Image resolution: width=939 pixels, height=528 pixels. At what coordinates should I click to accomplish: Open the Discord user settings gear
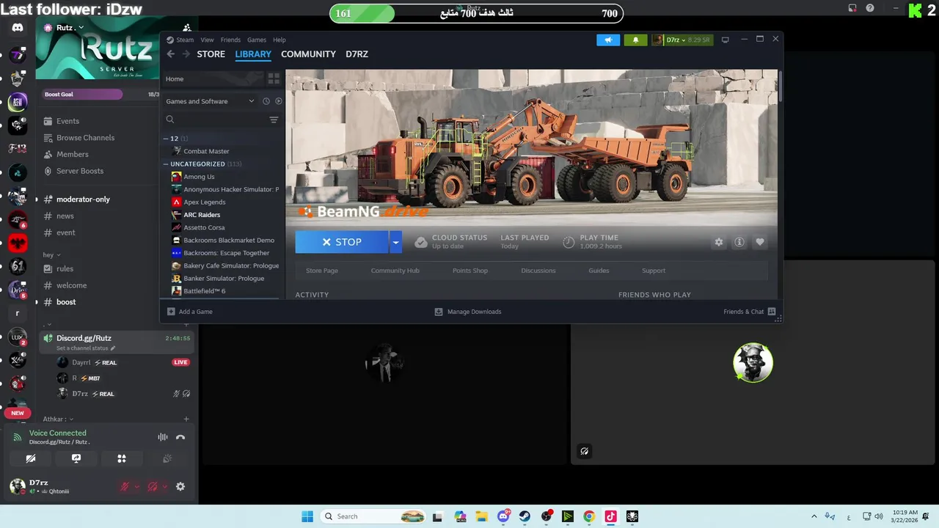click(180, 486)
